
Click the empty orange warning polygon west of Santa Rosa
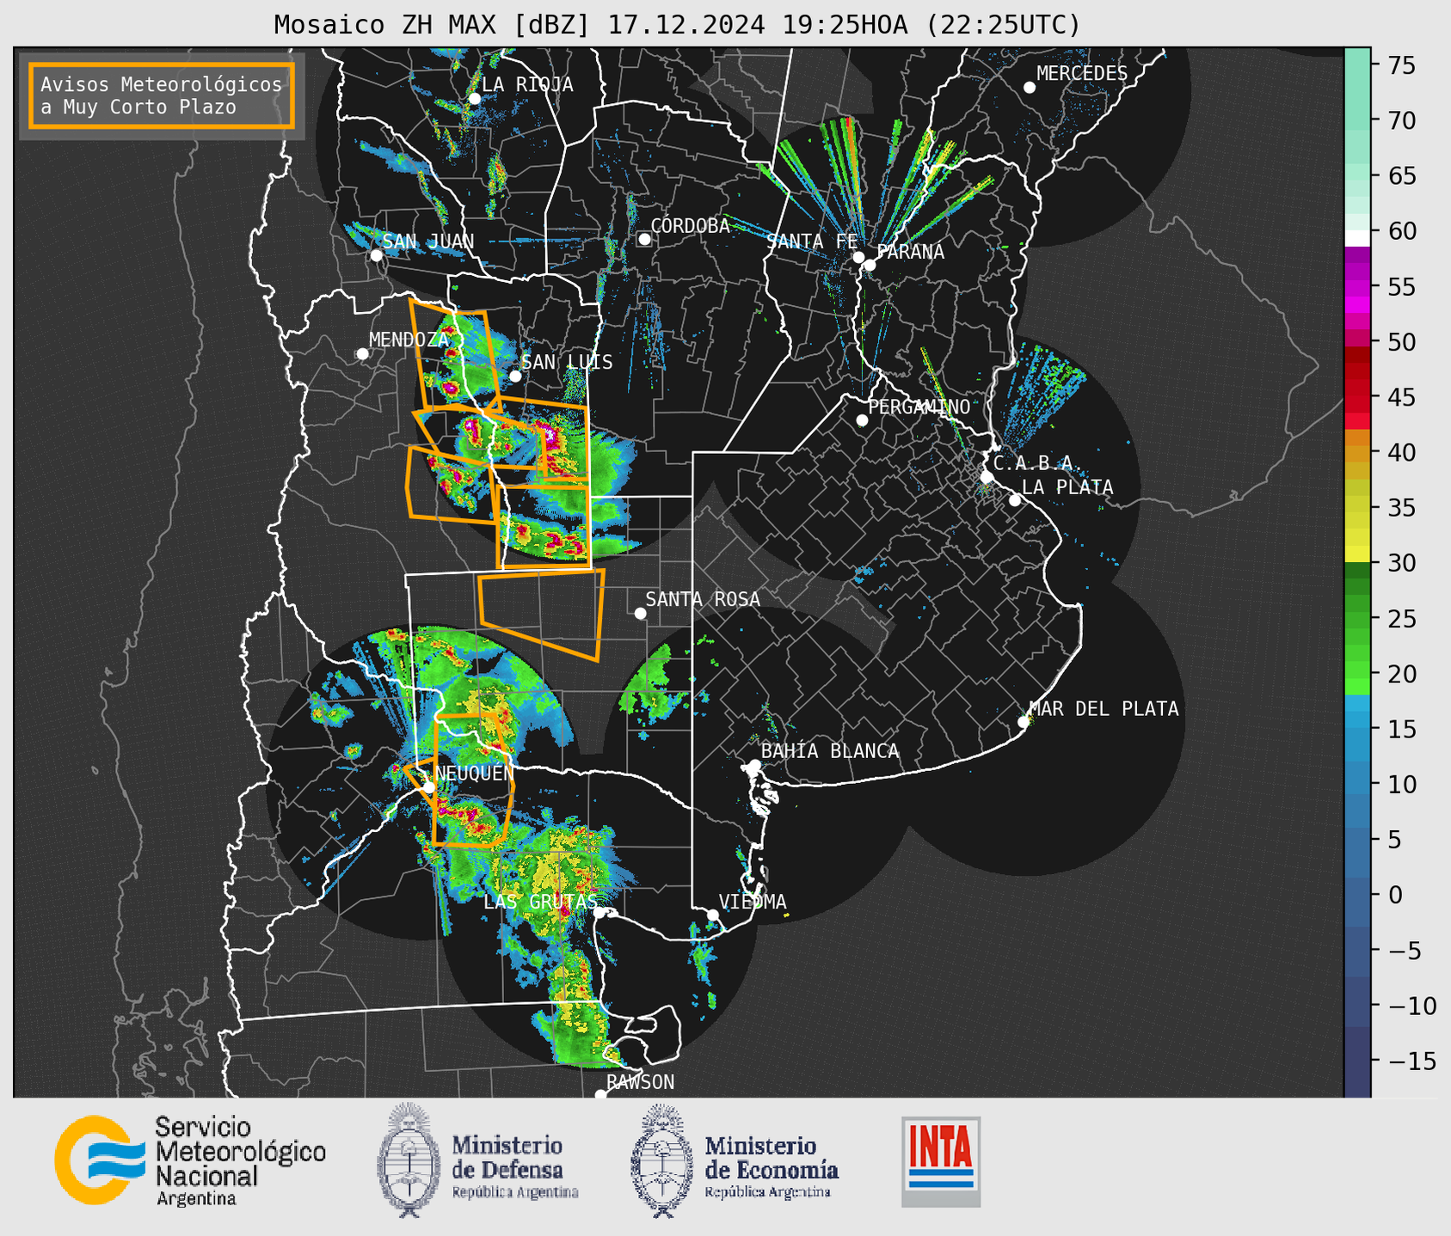click(542, 613)
